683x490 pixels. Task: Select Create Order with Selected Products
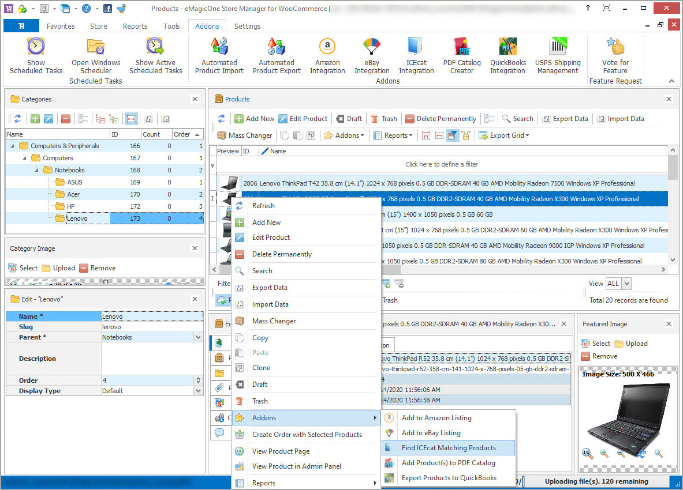pyautogui.click(x=307, y=435)
